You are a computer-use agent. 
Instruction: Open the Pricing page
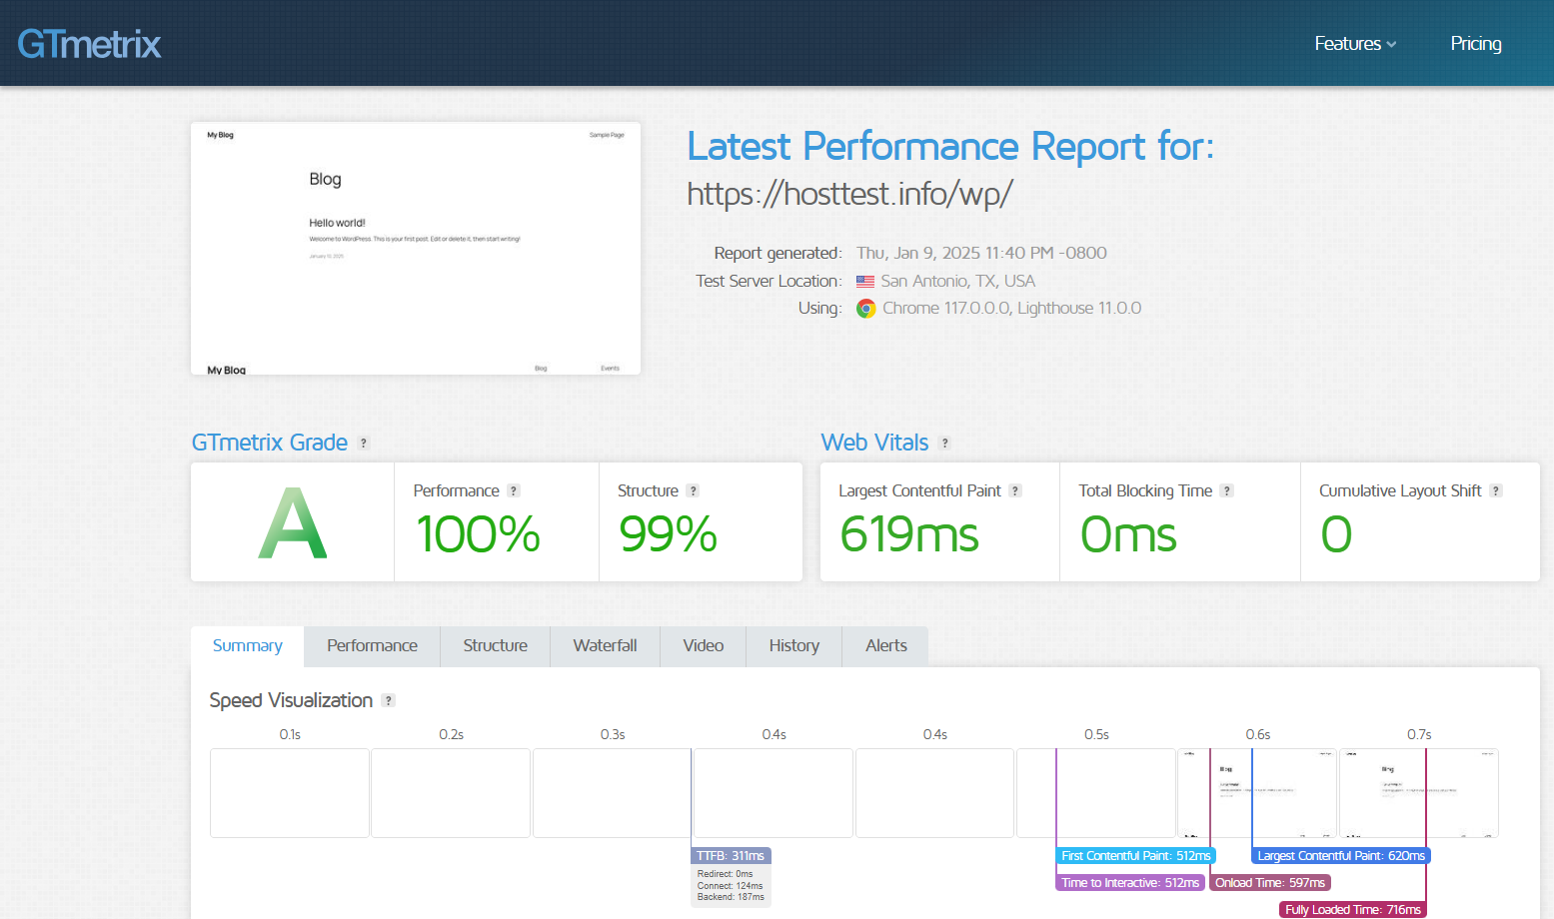click(1476, 44)
